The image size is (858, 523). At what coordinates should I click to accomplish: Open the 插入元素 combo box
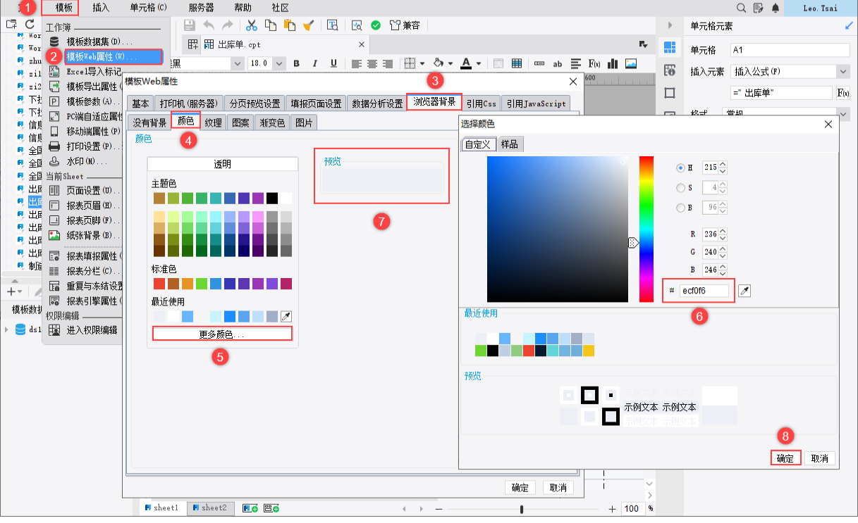click(x=790, y=72)
